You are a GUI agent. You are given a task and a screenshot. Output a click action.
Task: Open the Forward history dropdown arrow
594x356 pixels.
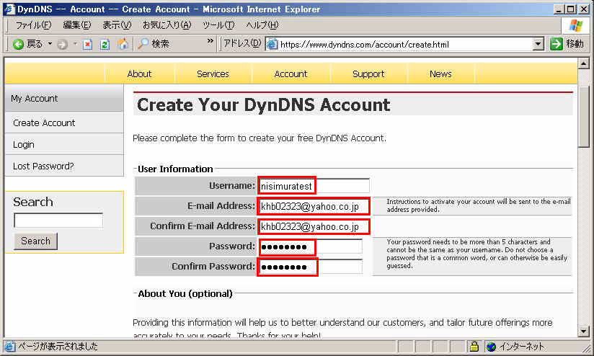click(75, 44)
